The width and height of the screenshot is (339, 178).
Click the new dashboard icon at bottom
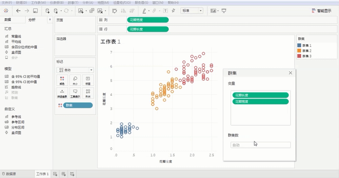pos(64,174)
